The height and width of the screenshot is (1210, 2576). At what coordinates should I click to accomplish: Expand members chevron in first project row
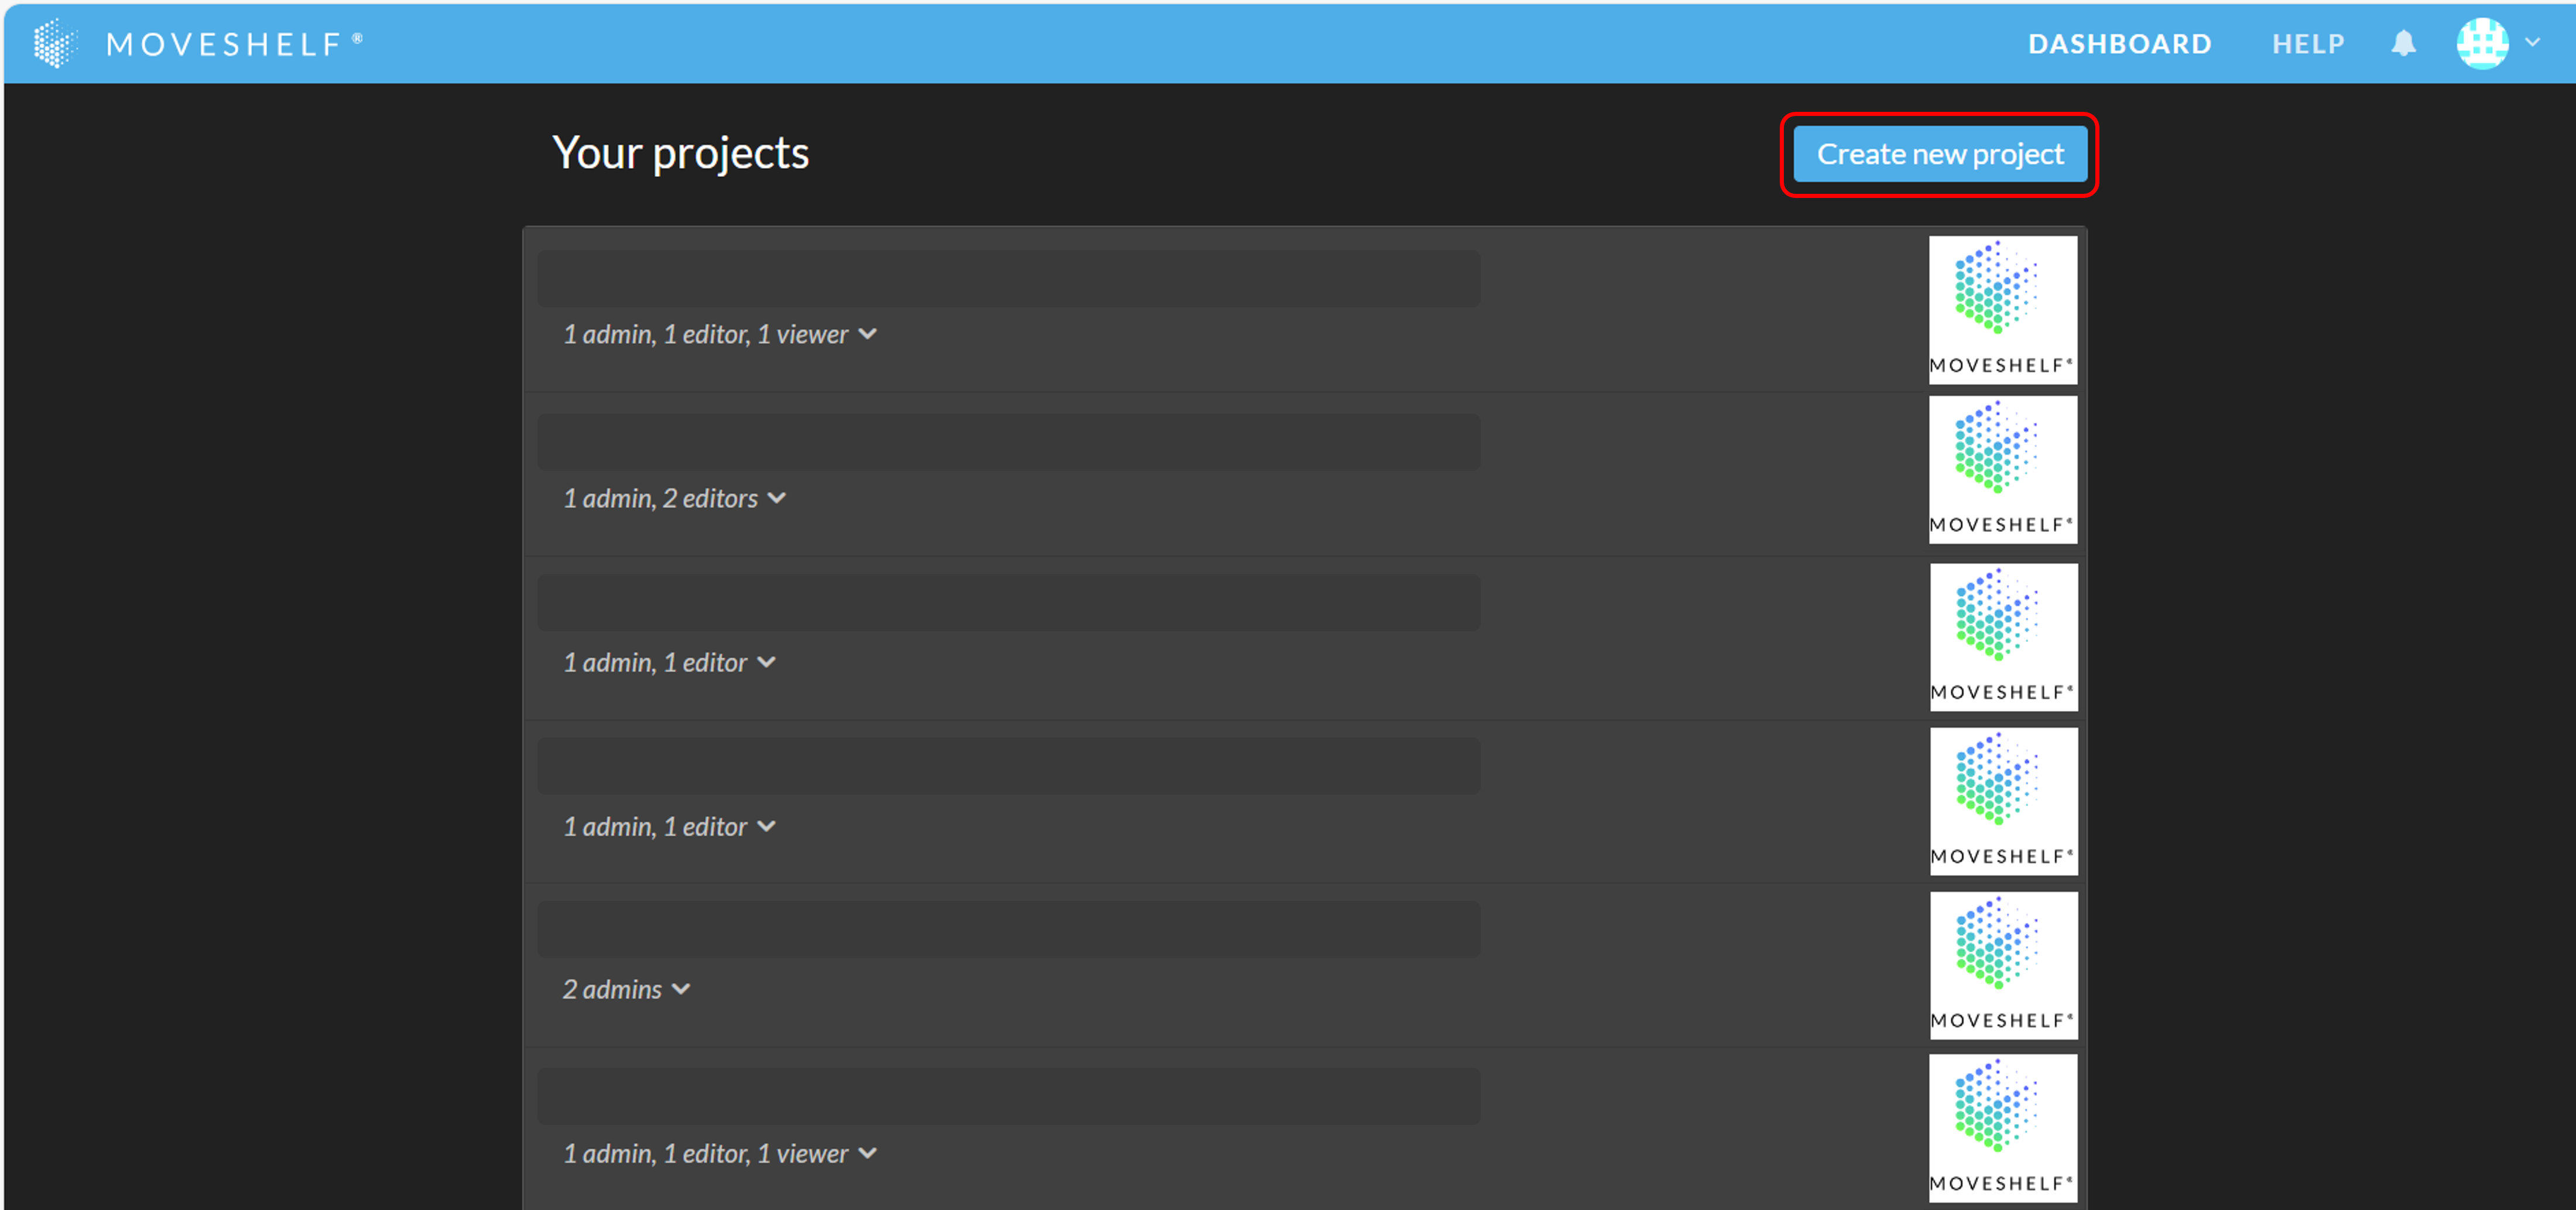click(x=868, y=334)
